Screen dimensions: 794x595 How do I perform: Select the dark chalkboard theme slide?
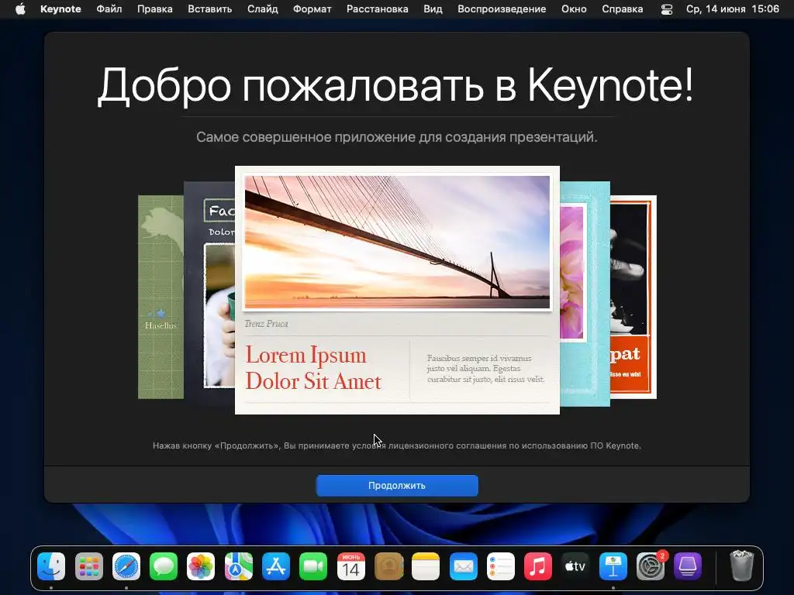coord(209,294)
